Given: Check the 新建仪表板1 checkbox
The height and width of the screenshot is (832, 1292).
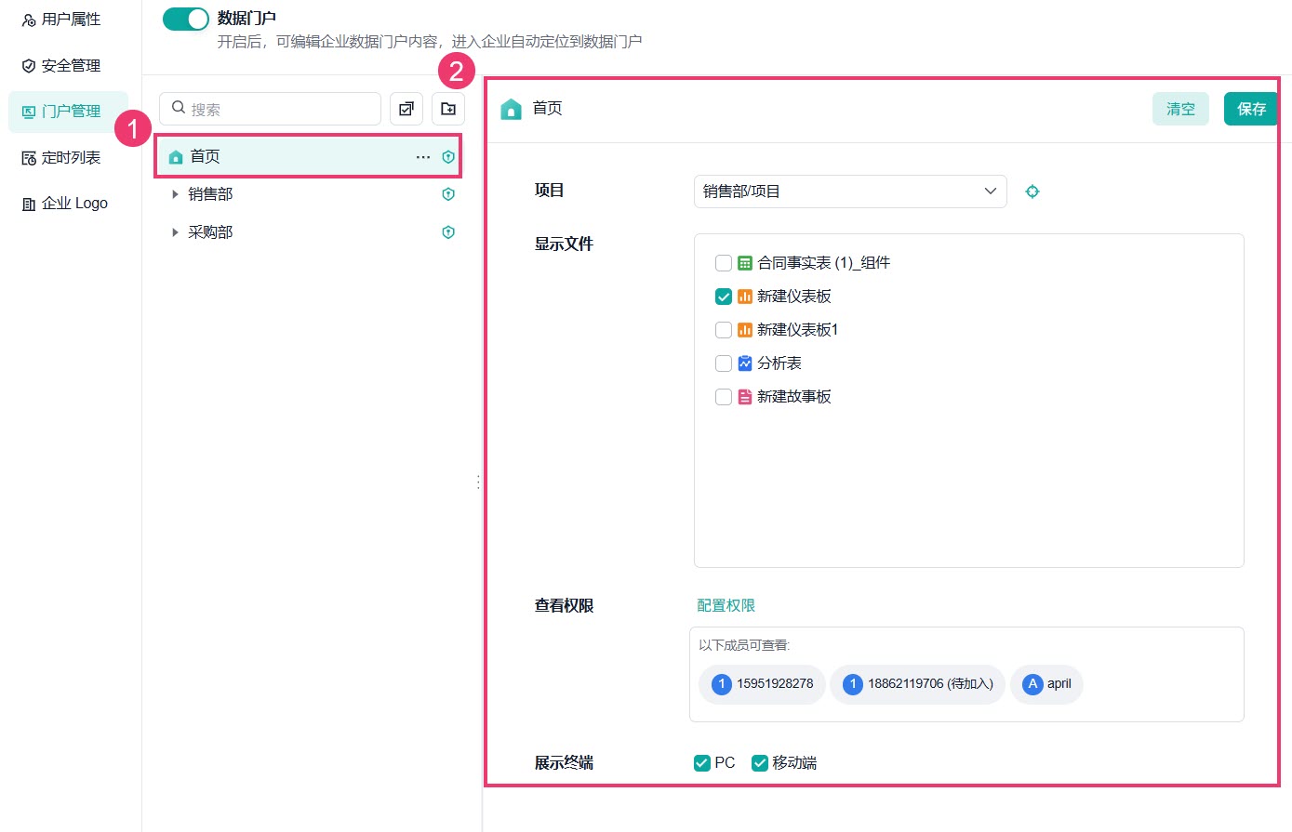Looking at the screenshot, I should pos(724,330).
